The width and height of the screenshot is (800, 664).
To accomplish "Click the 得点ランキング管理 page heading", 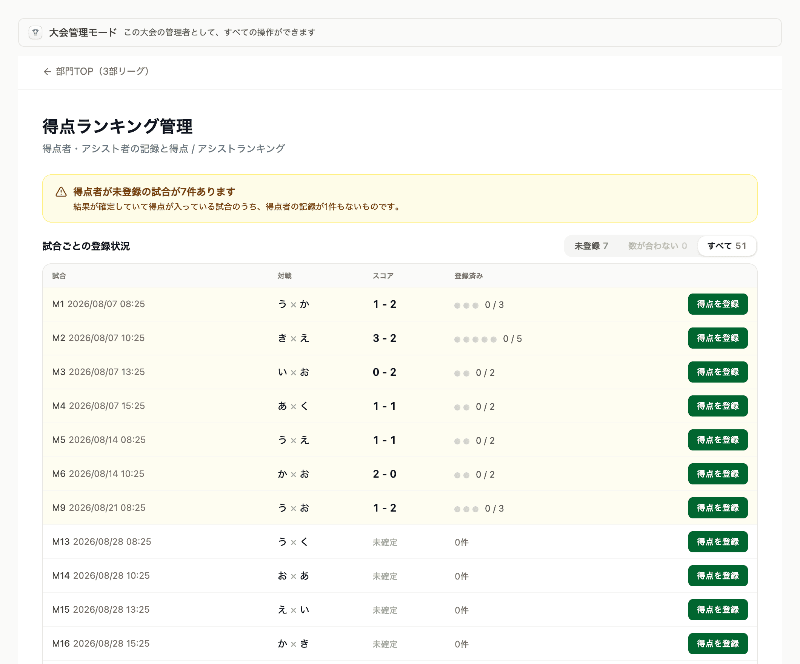I will click(117, 126).
